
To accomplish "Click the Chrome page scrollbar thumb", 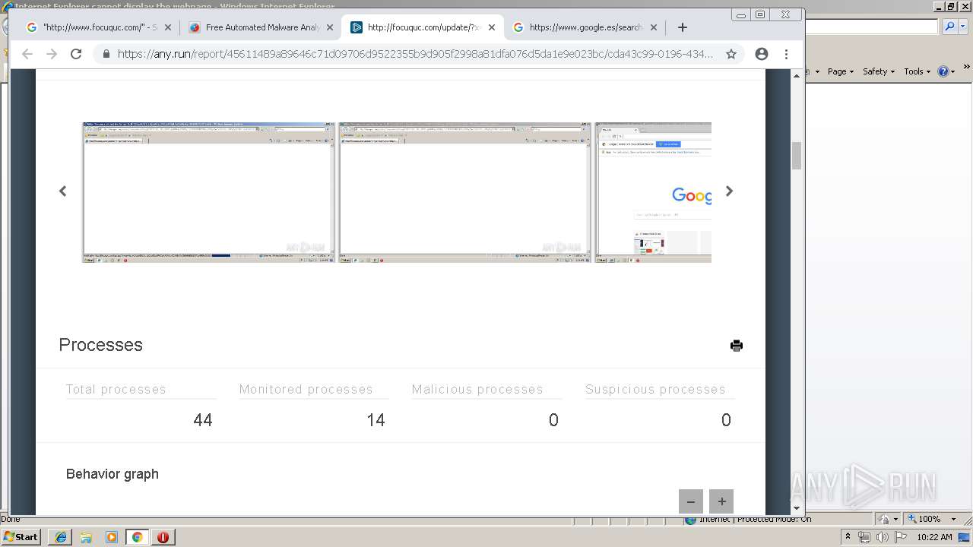I will (x=797, y=156).
